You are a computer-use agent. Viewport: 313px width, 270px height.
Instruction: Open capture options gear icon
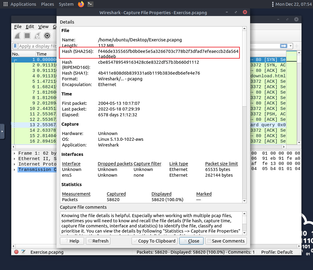tap(47, 36)
